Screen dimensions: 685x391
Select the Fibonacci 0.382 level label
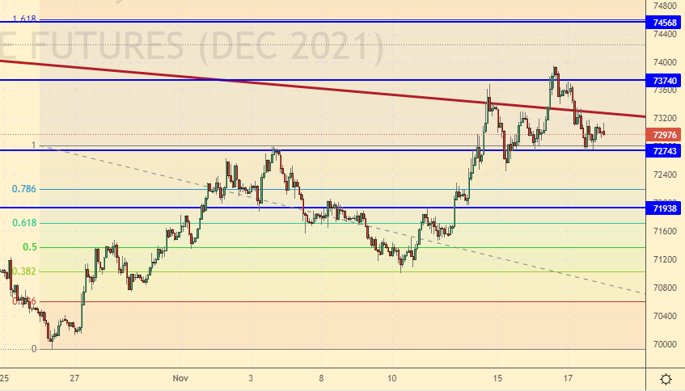click(x=24, y=271)
